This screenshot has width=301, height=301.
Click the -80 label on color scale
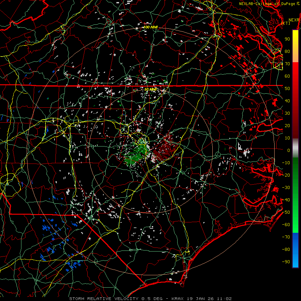pos(286,249)
